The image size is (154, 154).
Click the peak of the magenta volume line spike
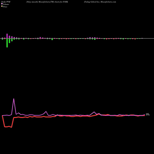[14, 99]
